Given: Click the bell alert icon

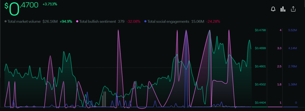Looking at the screenshot, I should [273, 9].
